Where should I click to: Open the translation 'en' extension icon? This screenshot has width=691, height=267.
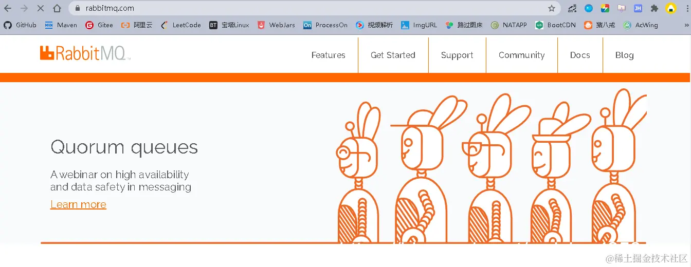tap(572, 8)
